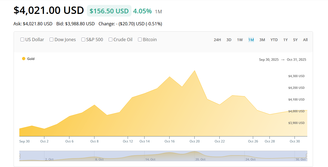Click the Oct 31, 2025 end date
Screen dimensions: 328x167
point(296,60)
